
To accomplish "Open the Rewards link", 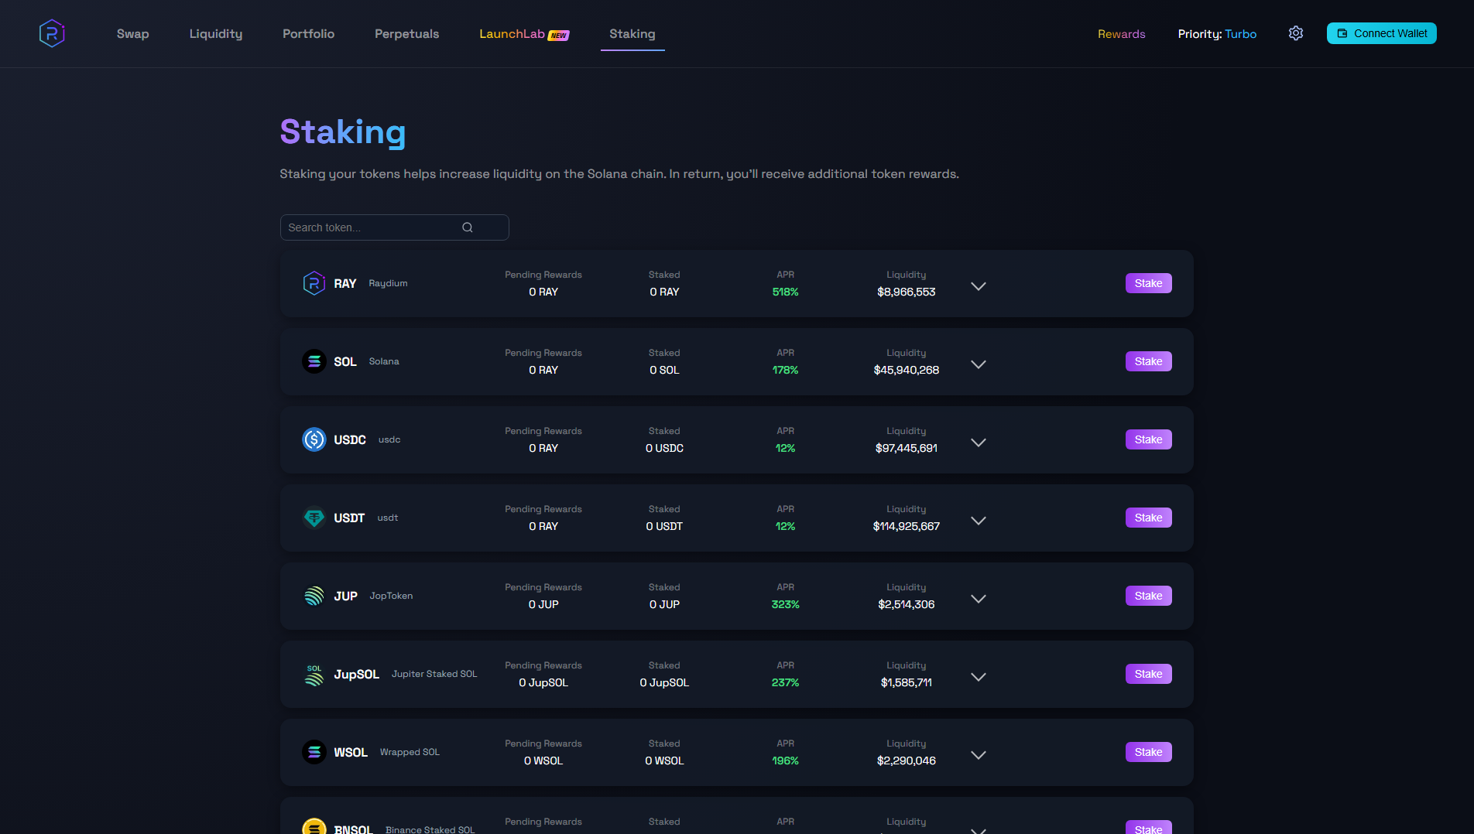I will pyautogui.click(x=1121, y=34).
